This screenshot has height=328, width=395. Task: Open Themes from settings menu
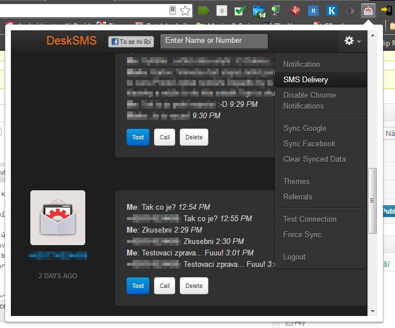321,181
